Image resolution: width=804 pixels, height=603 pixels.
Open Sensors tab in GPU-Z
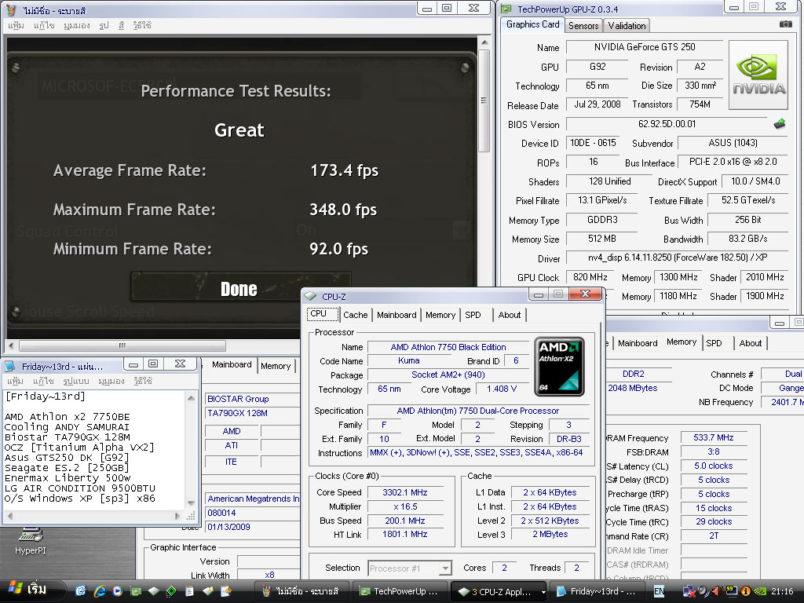tap(583, 26)
